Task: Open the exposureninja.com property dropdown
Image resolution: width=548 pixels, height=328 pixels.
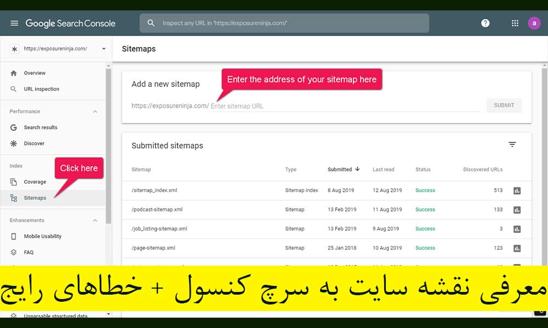Action: [104, 49]
